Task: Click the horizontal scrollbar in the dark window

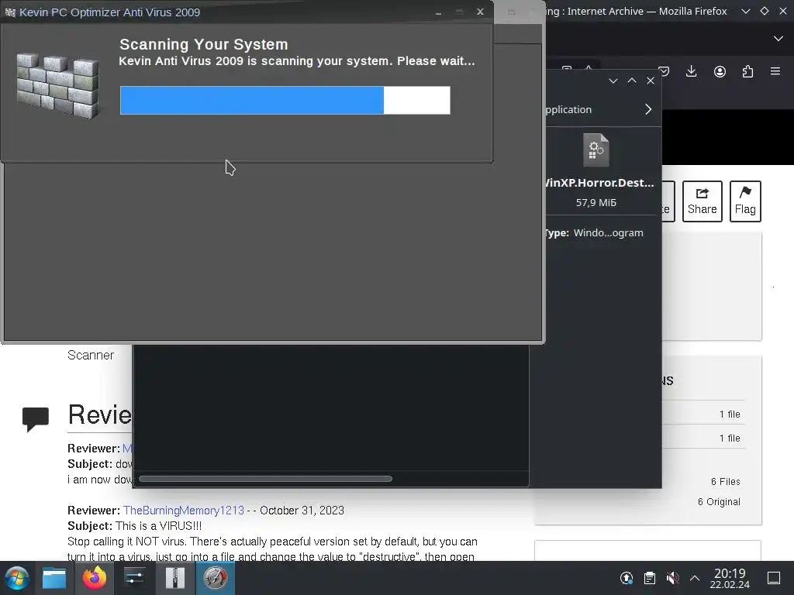Action: (x=265, y=479)
